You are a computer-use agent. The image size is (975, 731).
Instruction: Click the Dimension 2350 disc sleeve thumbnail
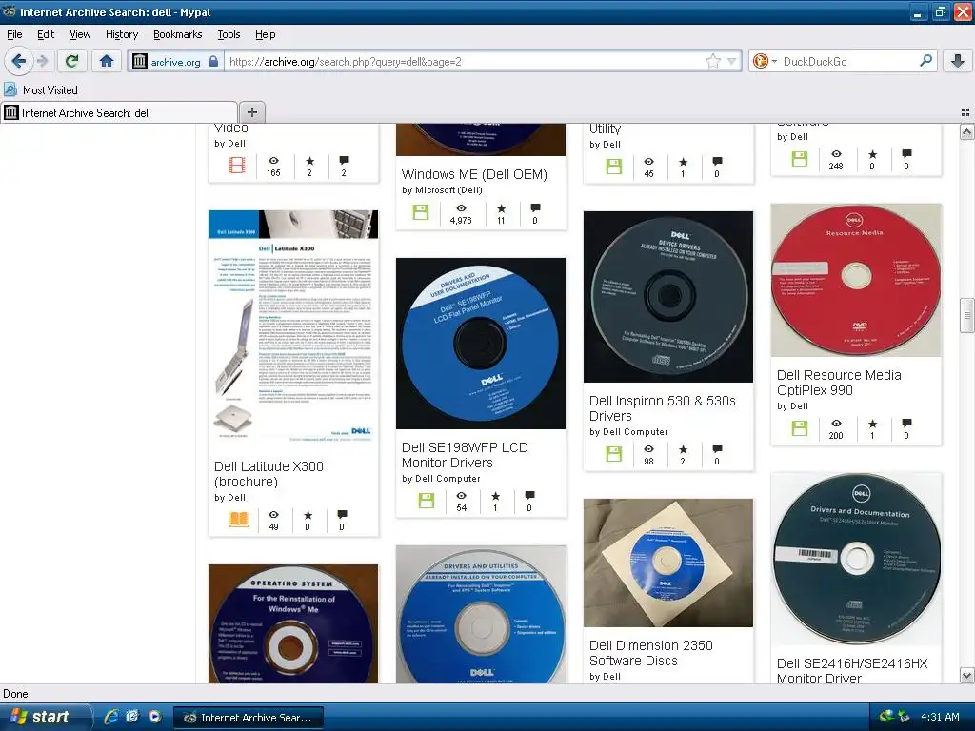pyautogui.click(x=667, y=563)
